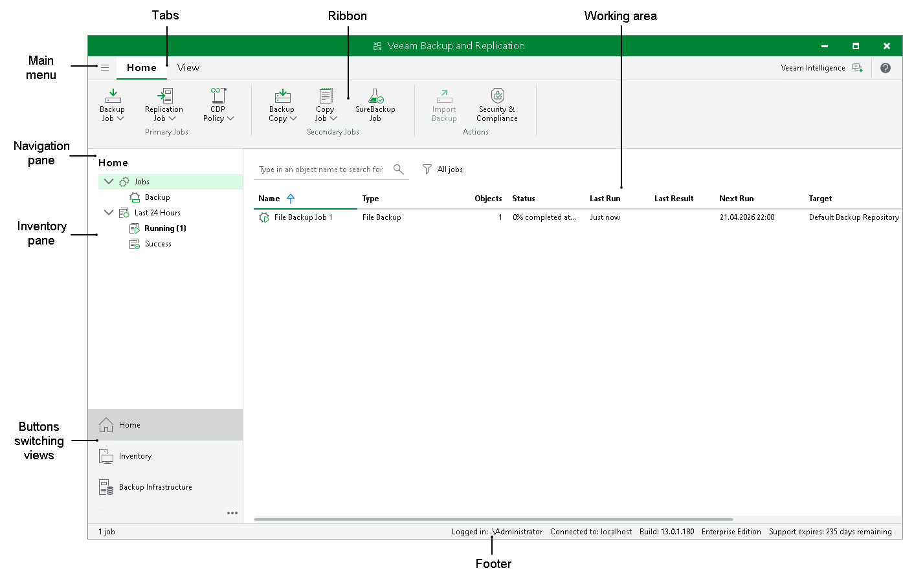
Task: Select Running (1) in the tree
Action: pyautogui.click(x=166, y=228)
